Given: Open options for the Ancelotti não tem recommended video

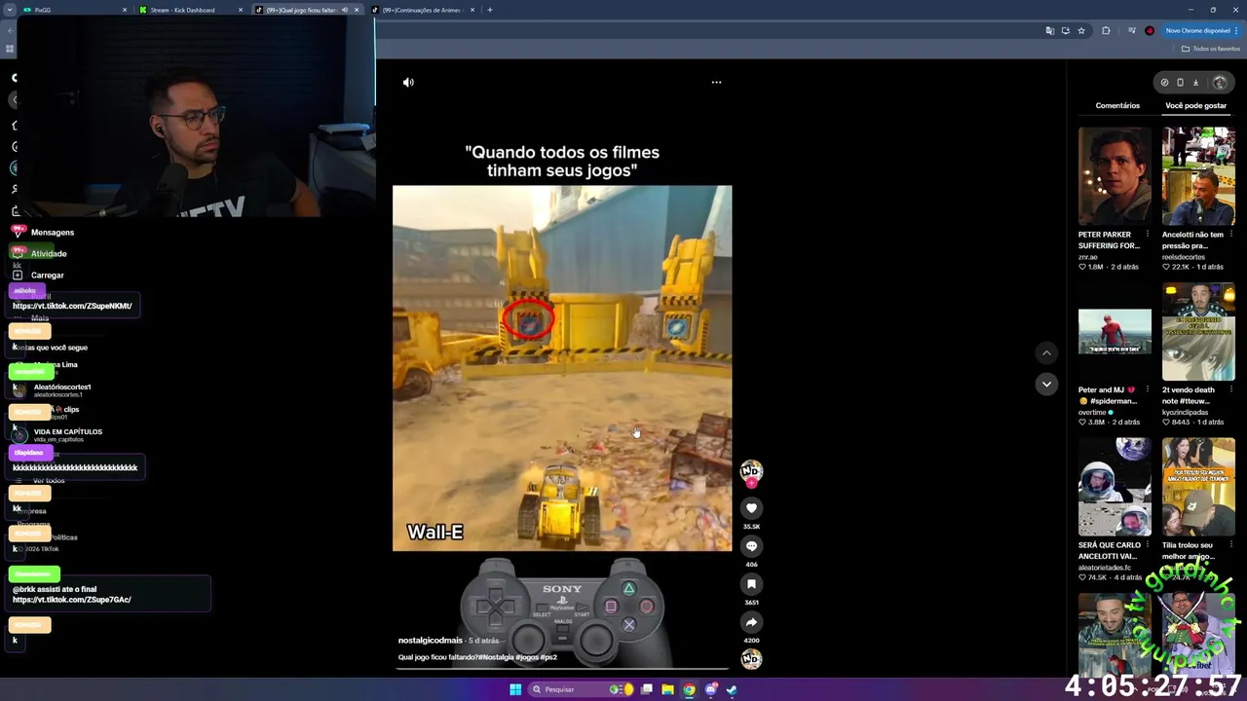Looking at the screenshot, I should [1230, 235].
